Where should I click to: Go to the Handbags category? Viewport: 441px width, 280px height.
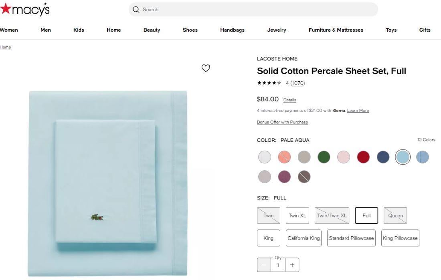pyautogui.click(x=232, y=30)
